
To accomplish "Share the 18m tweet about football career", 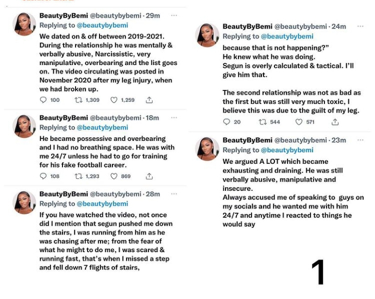I will point(149,176).
